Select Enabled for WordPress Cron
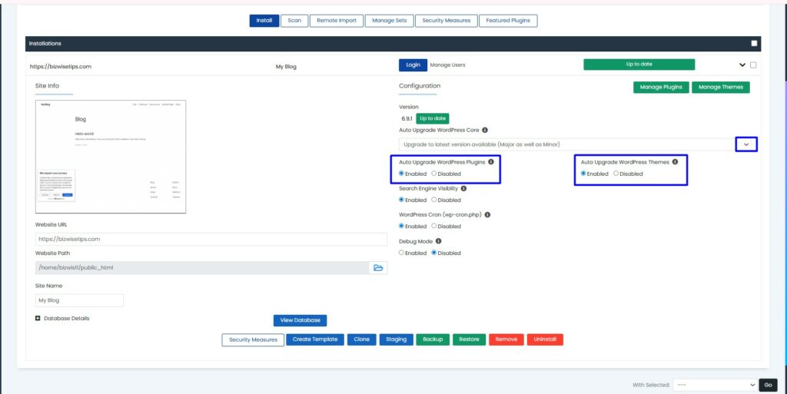The image size is (787, 394). (x=401, y=226)
